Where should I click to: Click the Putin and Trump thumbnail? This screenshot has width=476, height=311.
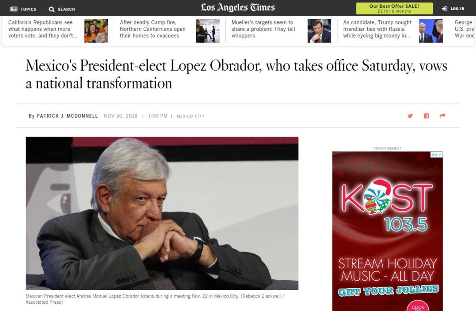(431, 31)
